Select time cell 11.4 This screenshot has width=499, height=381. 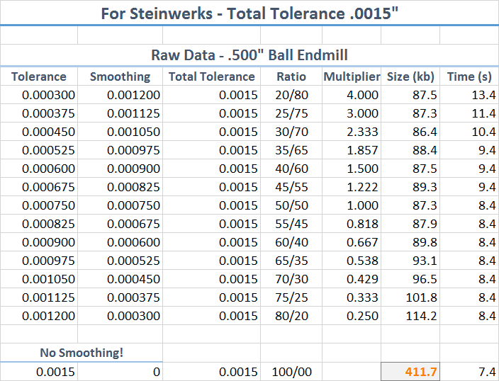coord(469,113)
